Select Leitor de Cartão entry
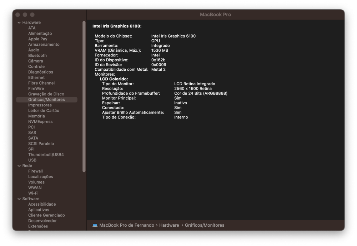The image size is (357, 246). point(44,110)
